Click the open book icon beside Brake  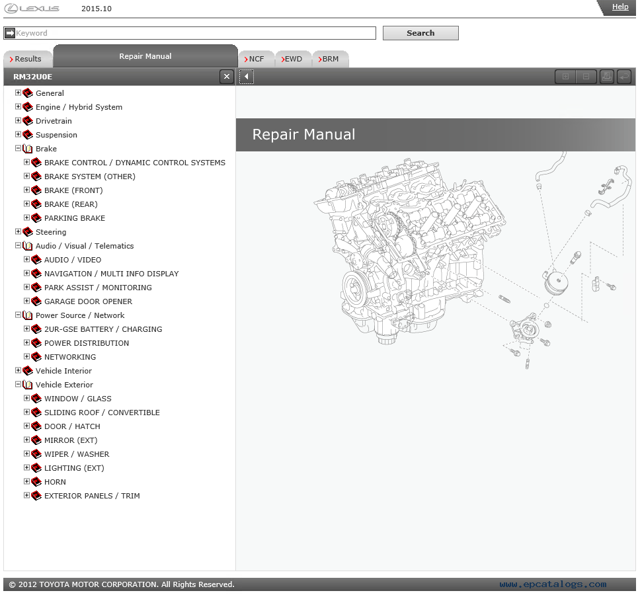[x=28, y=149]
